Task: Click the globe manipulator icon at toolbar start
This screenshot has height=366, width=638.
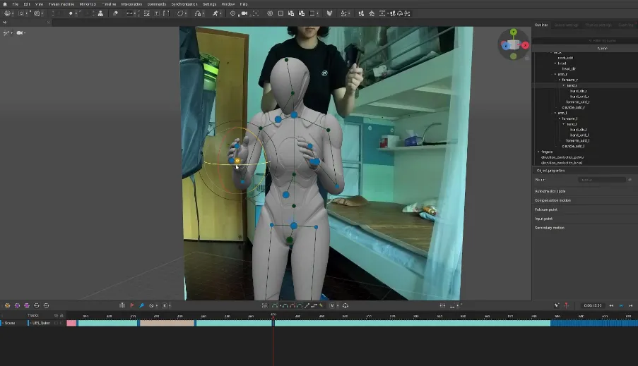Action: (x=7, y=13)
